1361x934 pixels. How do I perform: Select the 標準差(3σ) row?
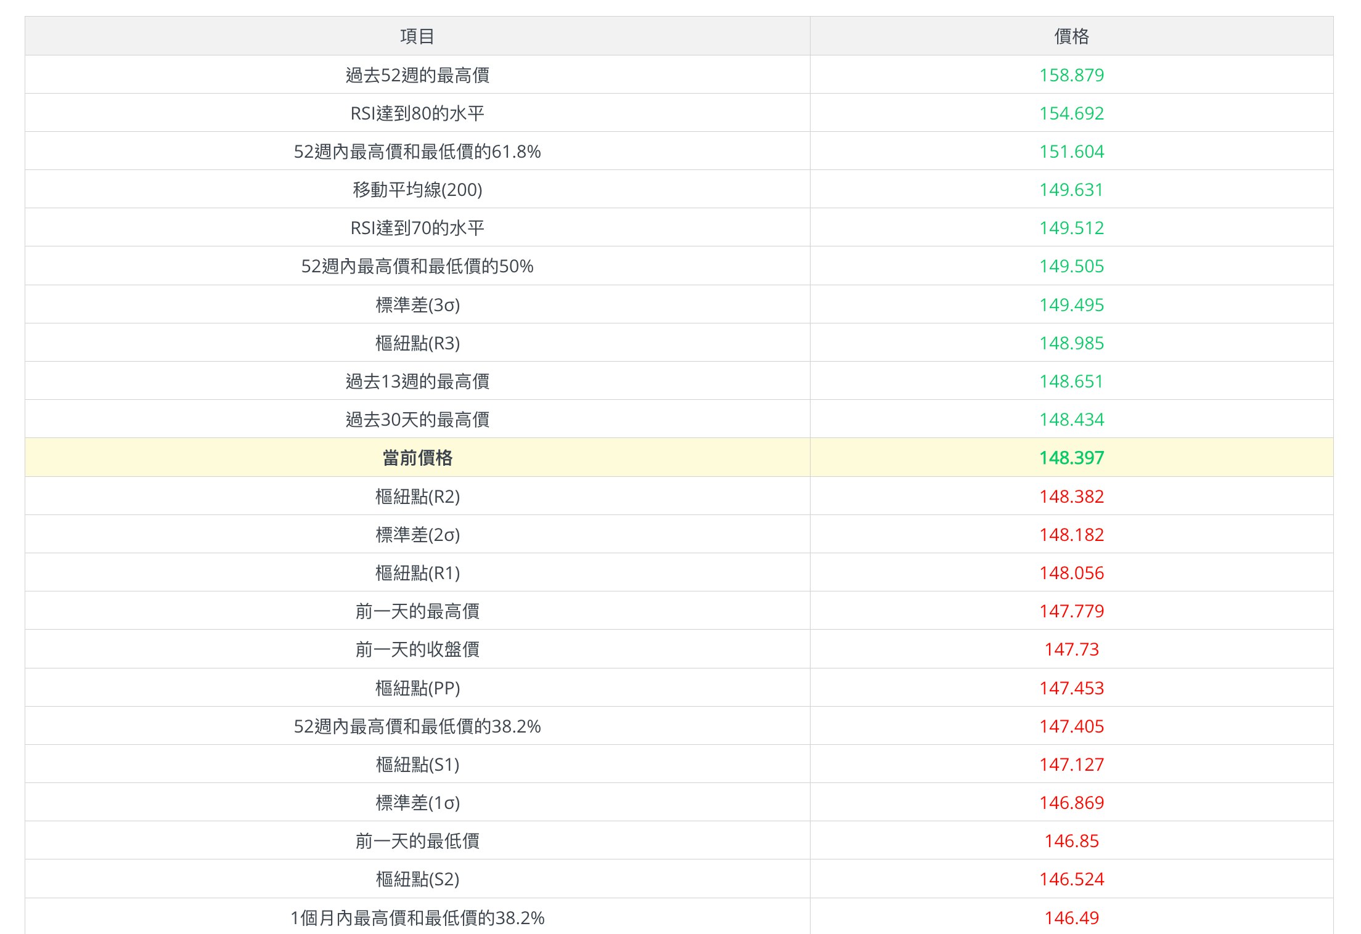pos(417,304)
